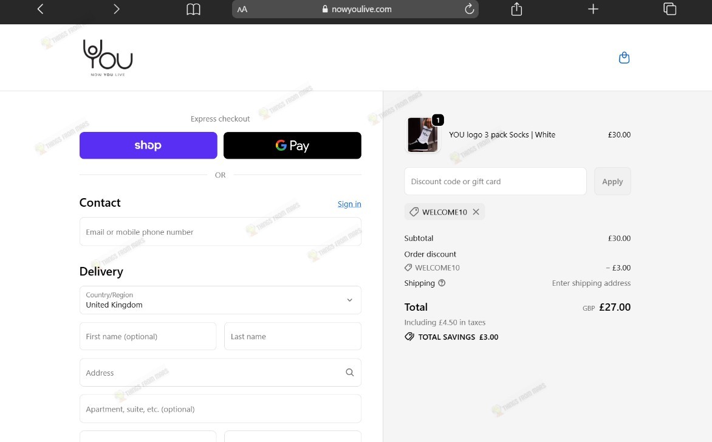712x442 pixels.
Task: Click the Discount code or gift card field
Action: [x=495, y=181]
